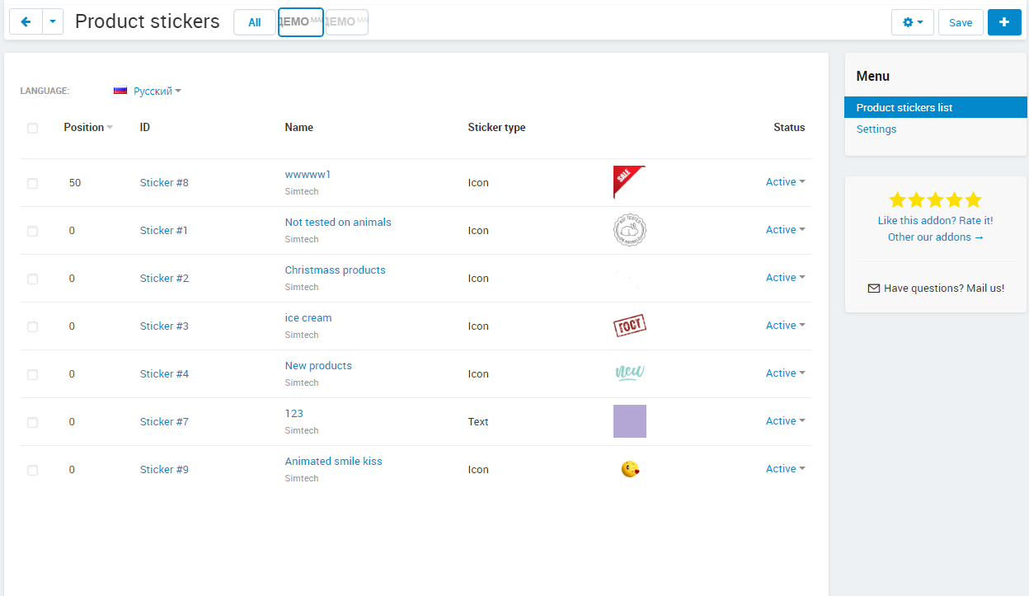Open Settings in the side menu
Viewport: 1029px width, 596px height.
point(876,129)
